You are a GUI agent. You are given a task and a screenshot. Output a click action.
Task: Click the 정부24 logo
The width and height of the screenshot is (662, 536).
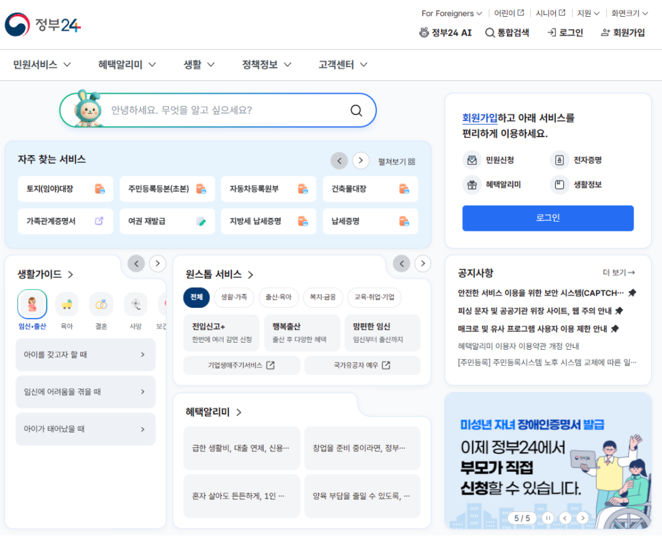[x=42, y=25]
